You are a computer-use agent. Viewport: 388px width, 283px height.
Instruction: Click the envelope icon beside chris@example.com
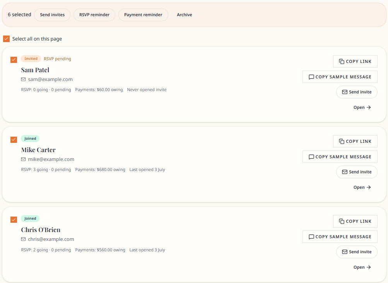pos(23,239)
